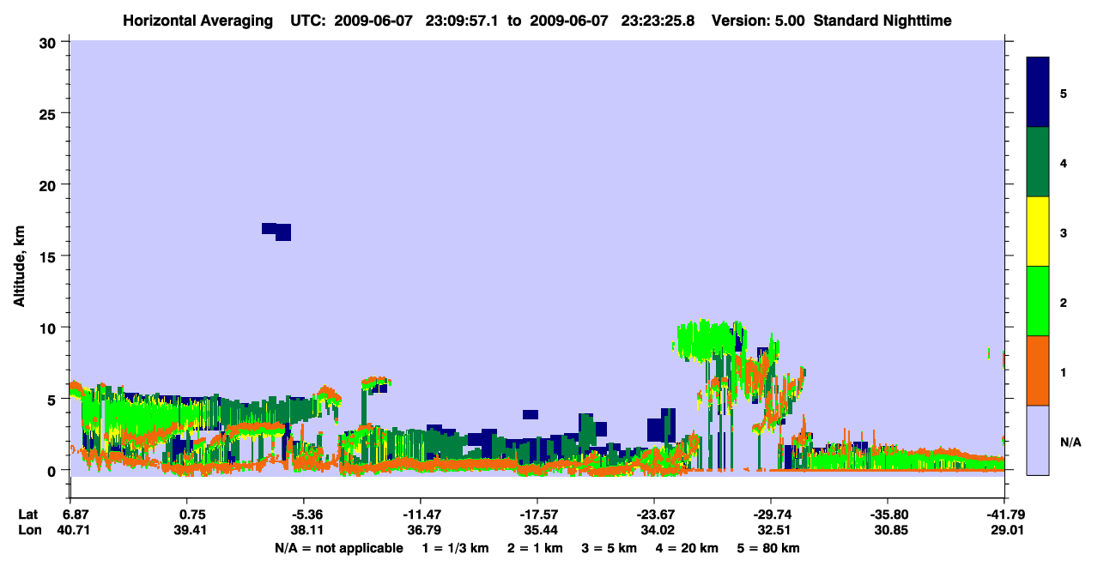1116x572 pixels.
Task: Click colorbar label 5
Action: (1064, 93)
